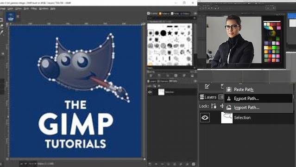Click the chain link box beside eye
Viewport: 296px width, 167px height.
tap(215, 118)
